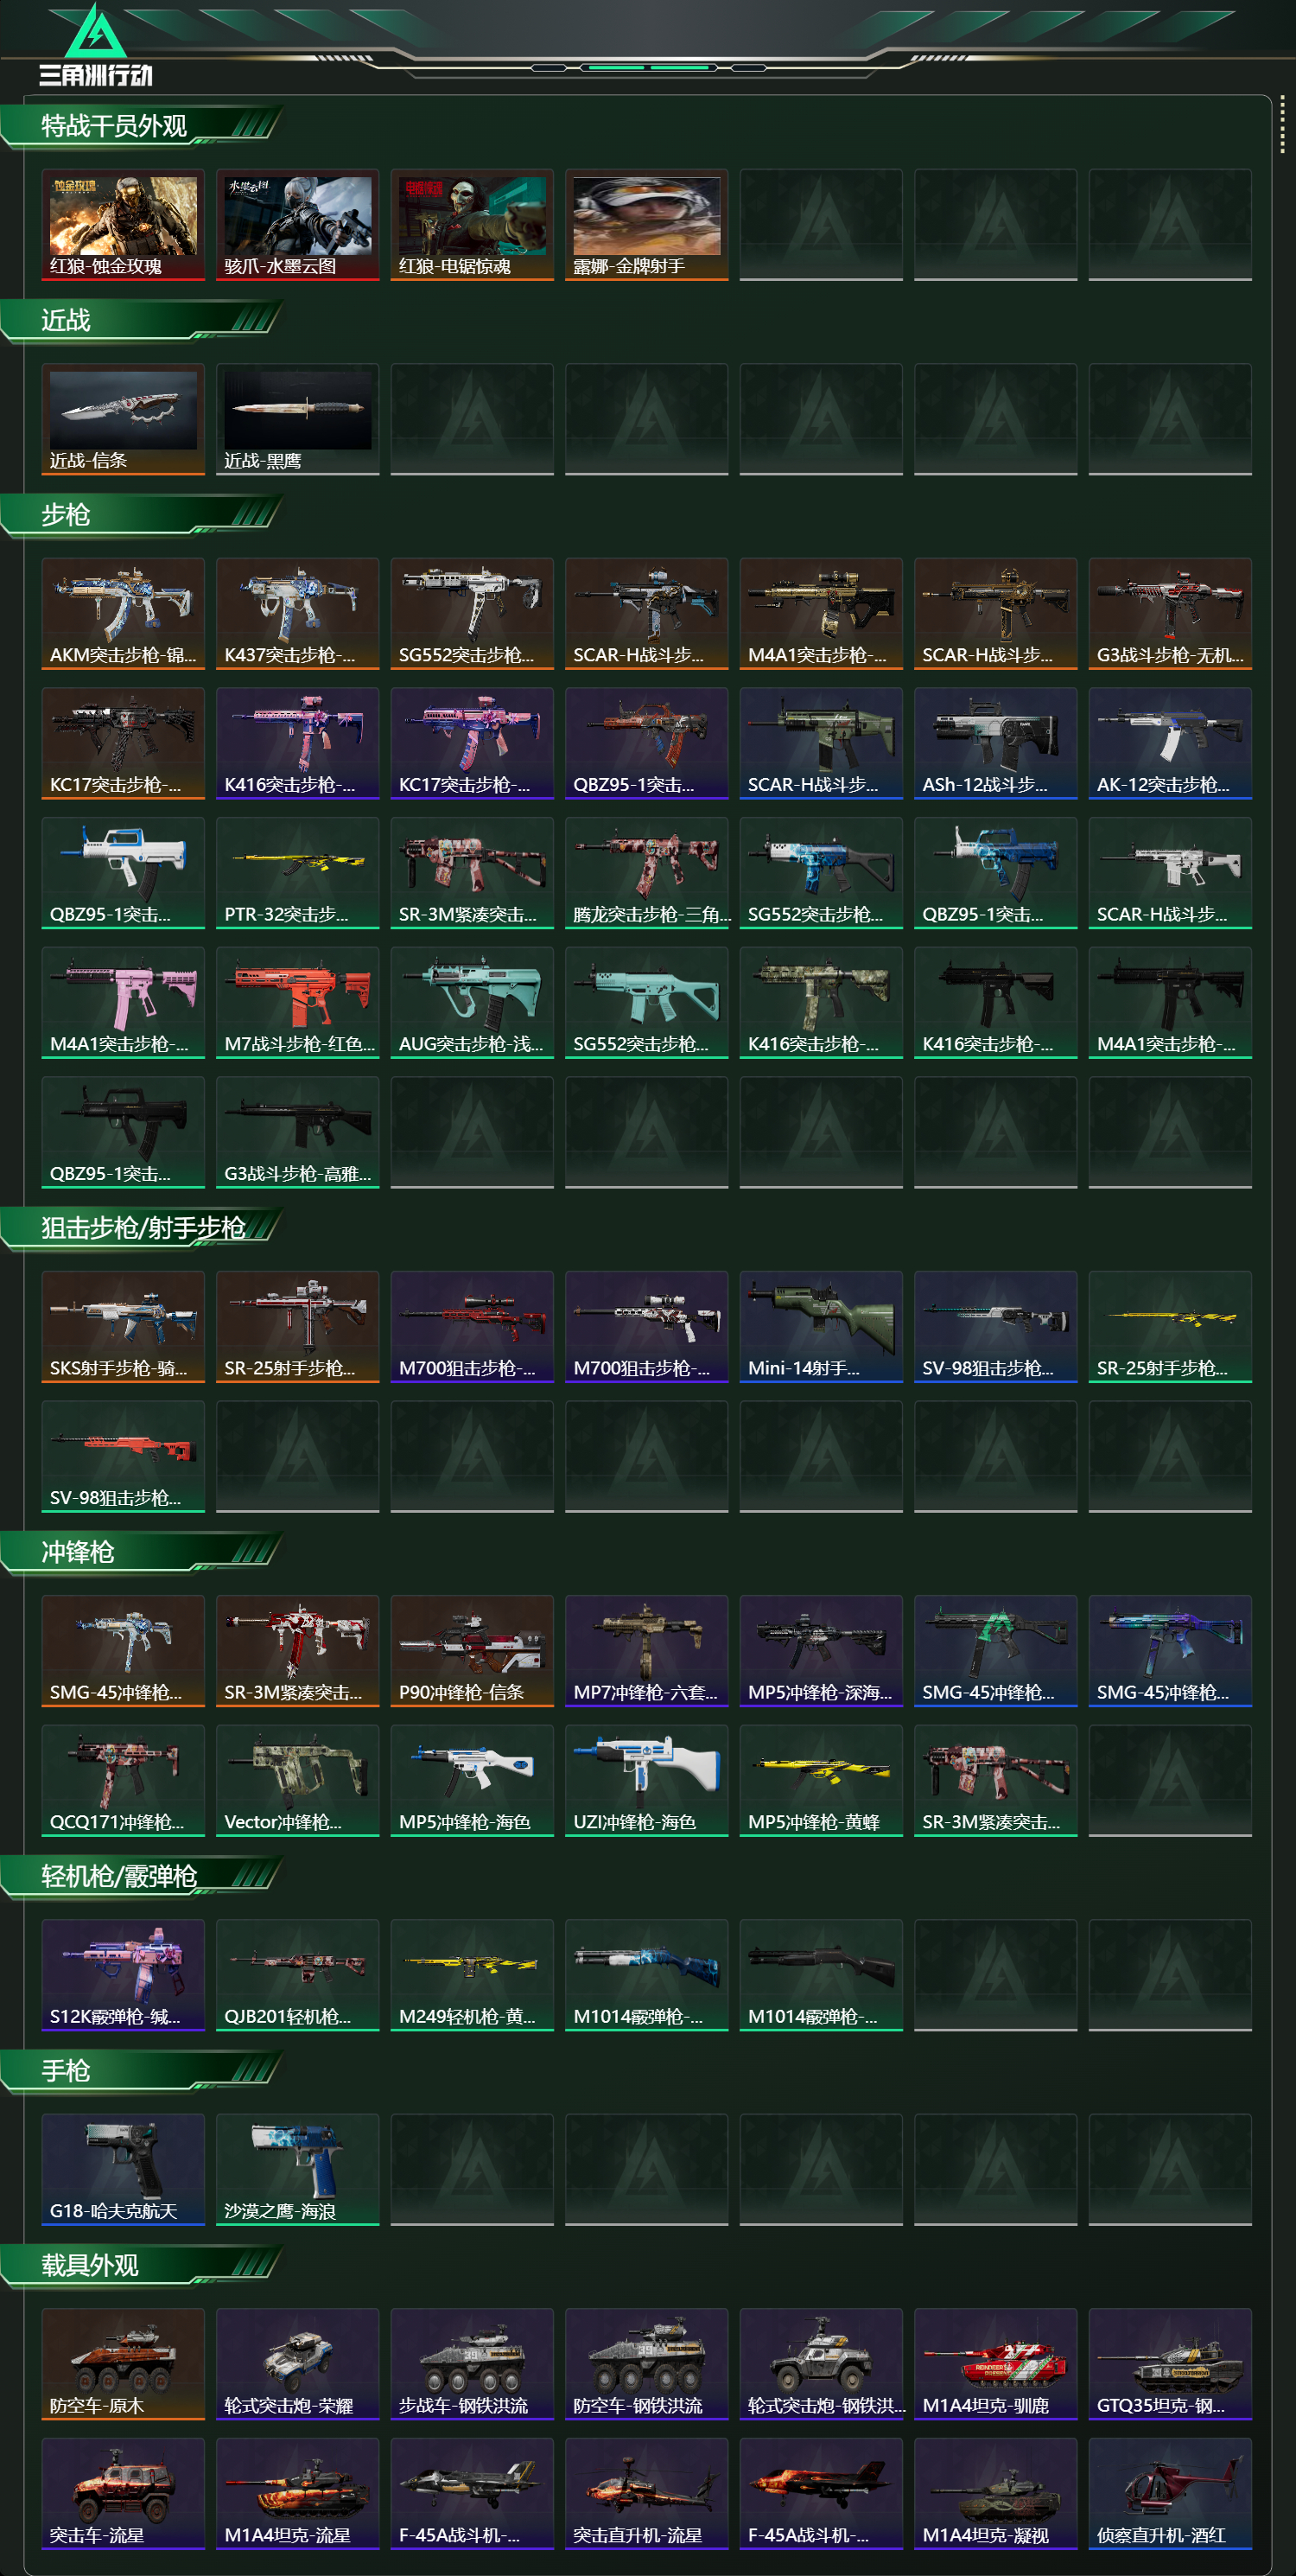
Task: Click the M7战斗步枪-红色 rifle icon
Action: [298, 1002]
